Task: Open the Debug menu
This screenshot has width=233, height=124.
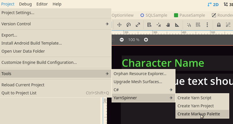Action: 25,4
